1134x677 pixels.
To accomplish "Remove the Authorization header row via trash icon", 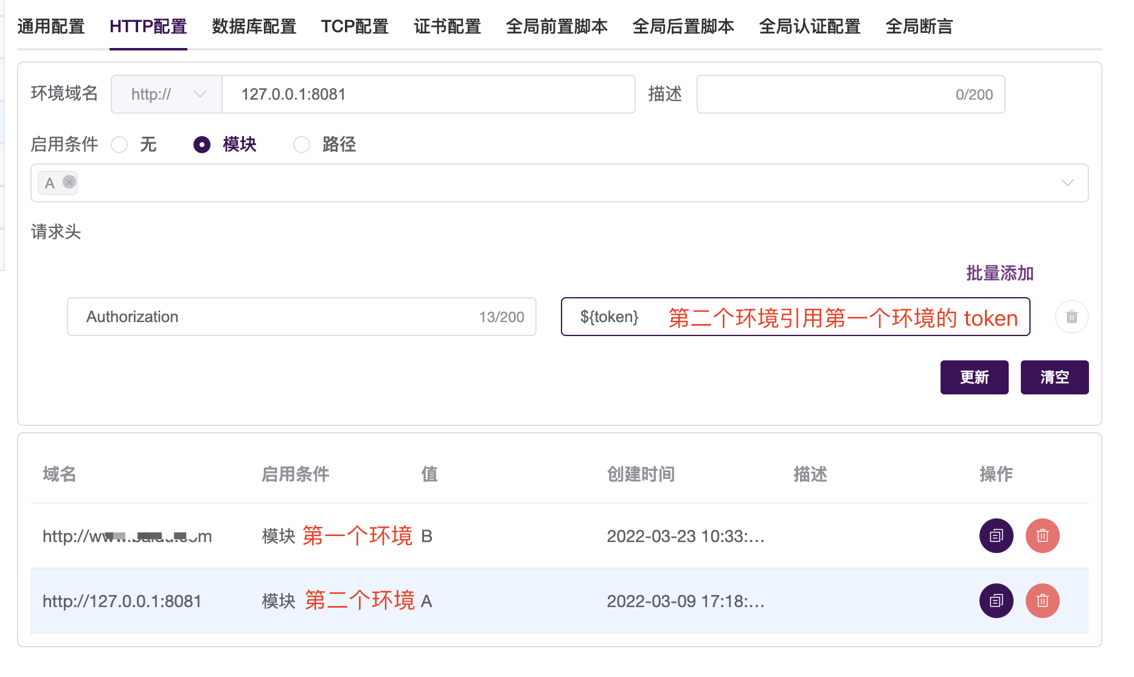I will click(x=1071, y=317).
